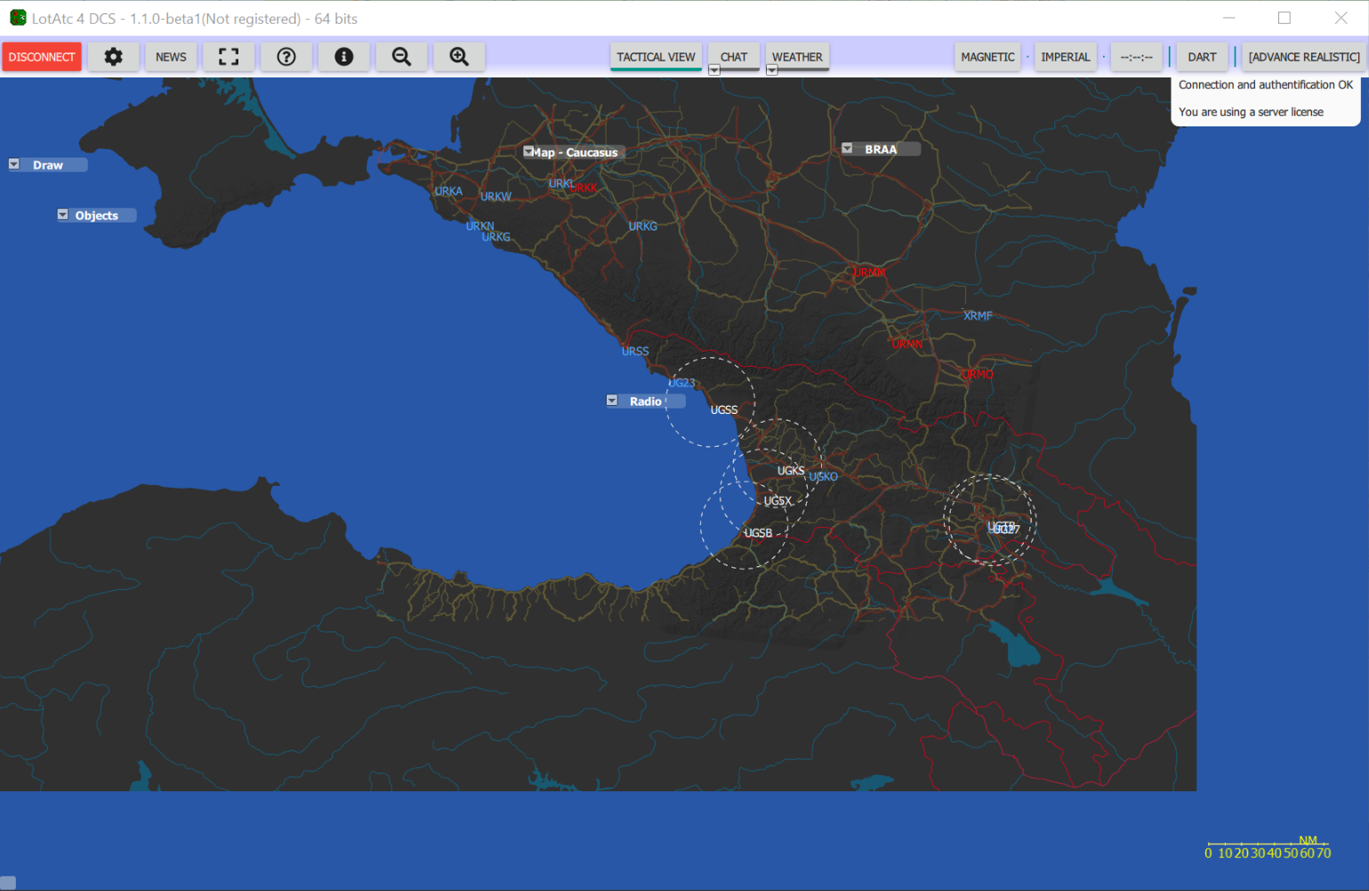Select the URSS airbase label
1369x891 pixels.
pyautogui.click(x=635, y=352)
